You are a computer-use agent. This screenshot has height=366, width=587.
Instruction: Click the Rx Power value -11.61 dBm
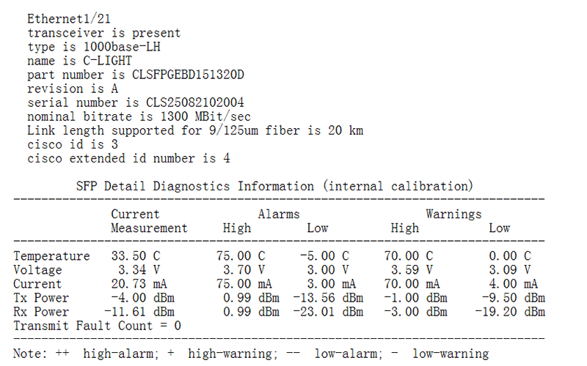(x=139, y=312)
